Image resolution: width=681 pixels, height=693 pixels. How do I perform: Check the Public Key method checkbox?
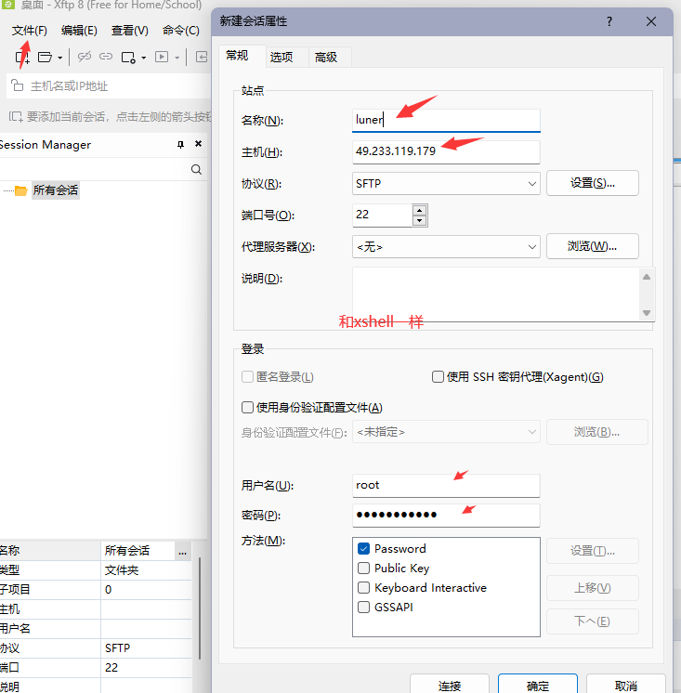coord(363,568)
